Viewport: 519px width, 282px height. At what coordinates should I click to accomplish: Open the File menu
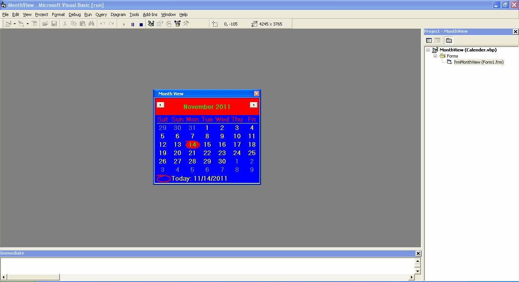5,14
